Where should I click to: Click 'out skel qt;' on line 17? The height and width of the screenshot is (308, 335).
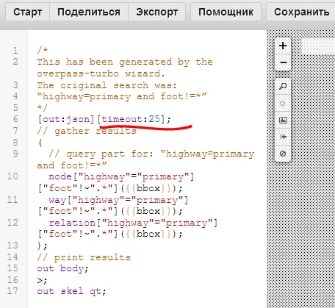tap(71, 291)
